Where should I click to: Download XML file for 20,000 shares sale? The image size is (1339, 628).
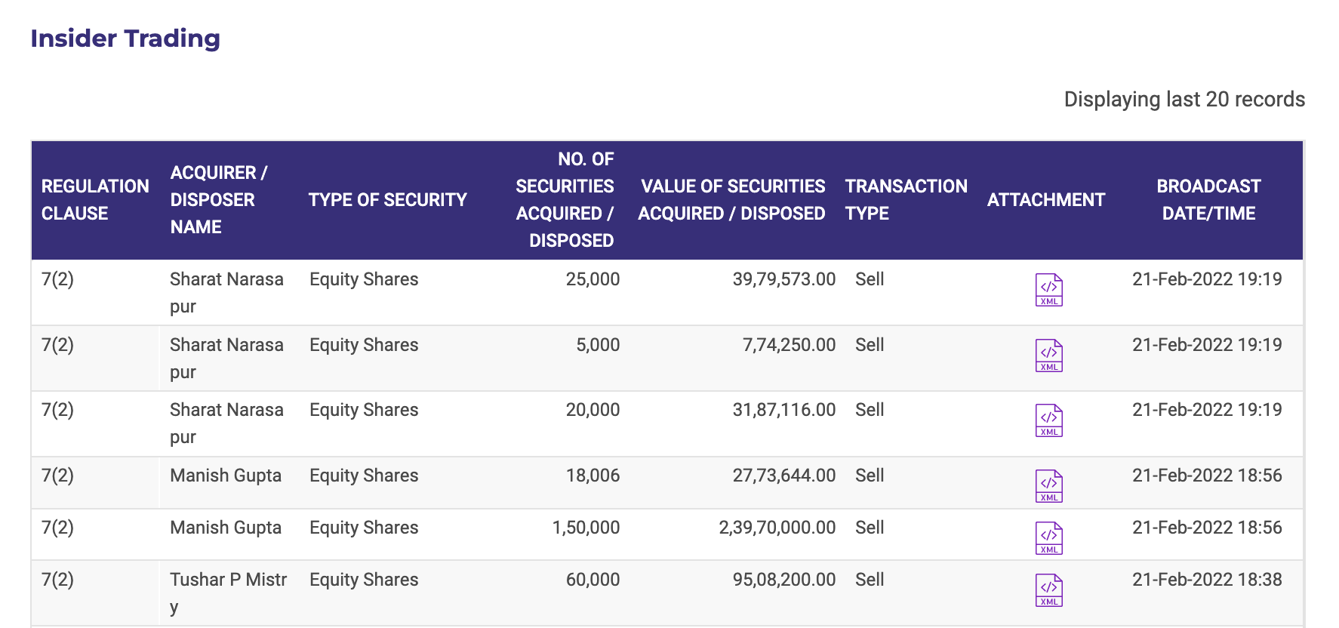pos(1048,420)
